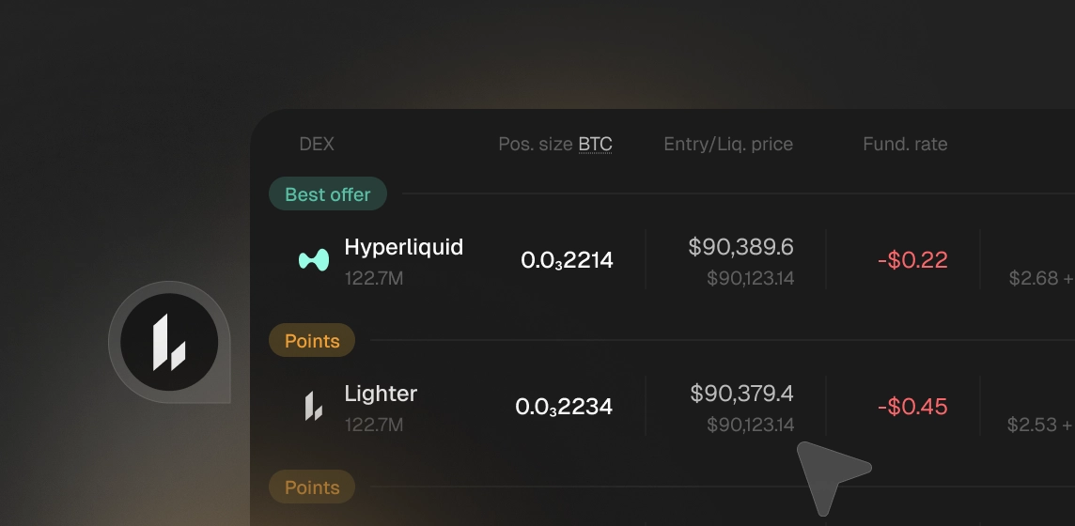Click Lighter entry price $90,379.4
Image resolution: width=1075 pixels, height=526 pixels.
741,394
